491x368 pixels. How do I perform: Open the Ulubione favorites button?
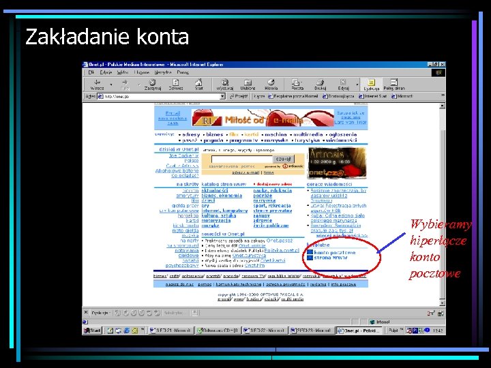248,85
